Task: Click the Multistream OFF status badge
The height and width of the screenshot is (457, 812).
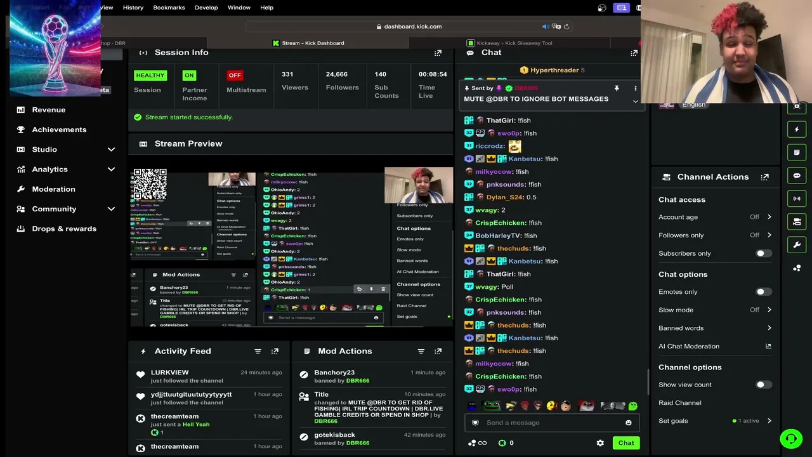Action: click(235, 76)
